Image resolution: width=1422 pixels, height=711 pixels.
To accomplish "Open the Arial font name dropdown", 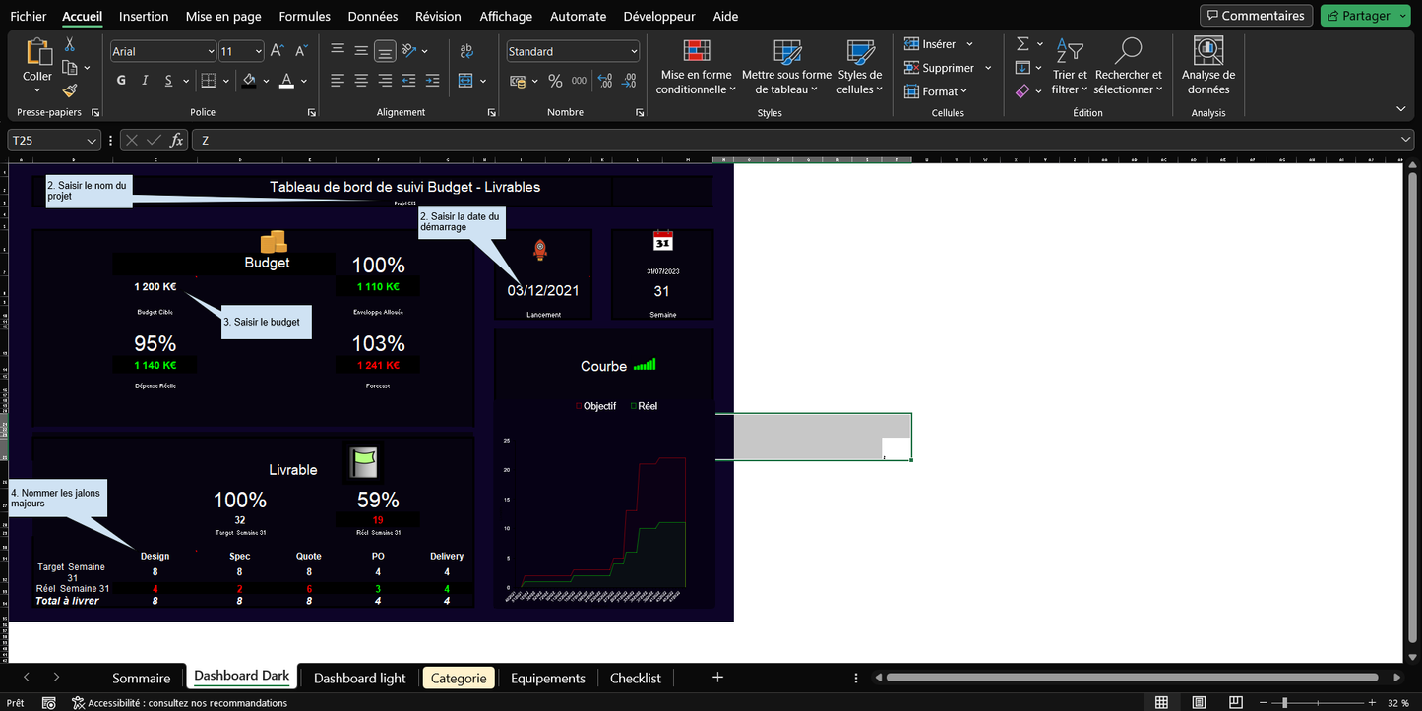I will coord(211,51).
